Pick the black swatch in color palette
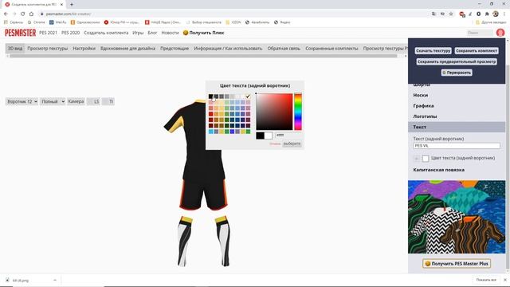Screen dimensions: 510x287 point(210,96)
